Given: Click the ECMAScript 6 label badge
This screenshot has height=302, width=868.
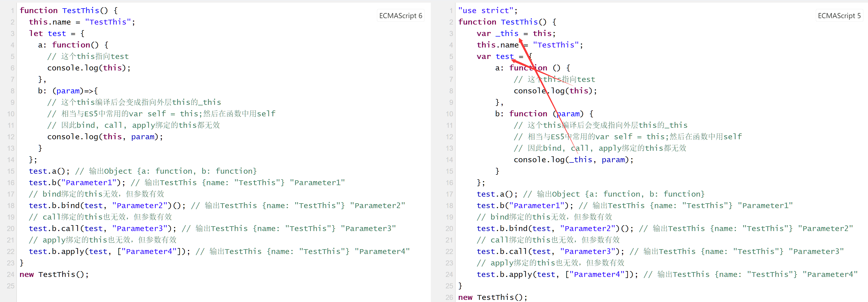Looking at the screenshot, I should (x=400, y=16).
